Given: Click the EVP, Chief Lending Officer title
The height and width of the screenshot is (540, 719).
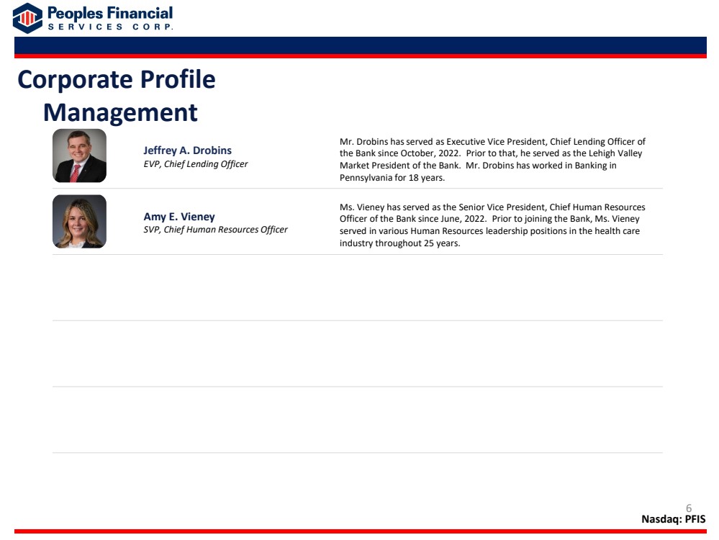Looking at the screenshot, I should [x=195, y=163].
